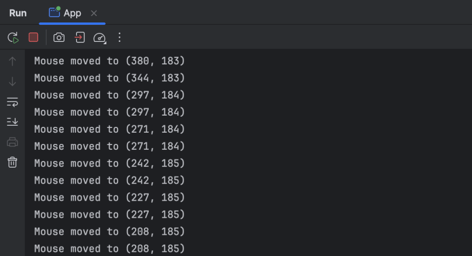Open the three-dot more options menu

[120, 37]
